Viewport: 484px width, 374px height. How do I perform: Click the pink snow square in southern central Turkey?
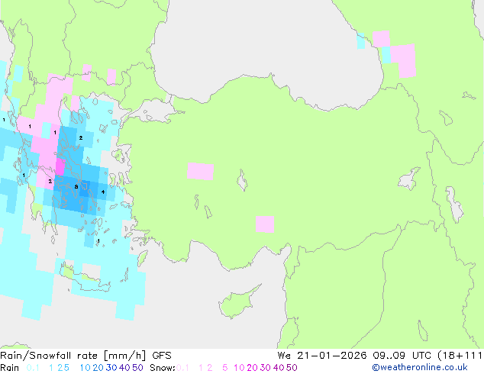pyautogui.click(x=265, y=224)
